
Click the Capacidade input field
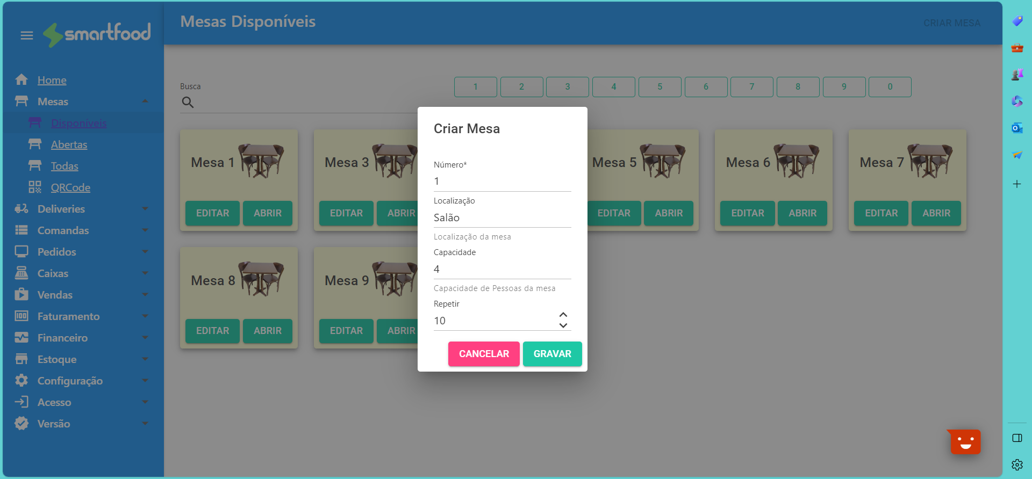point(501,269)
